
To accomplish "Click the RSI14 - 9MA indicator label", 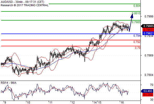I will (9, 83).
